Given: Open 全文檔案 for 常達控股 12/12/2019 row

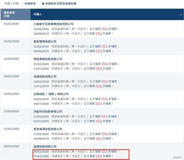Looking at the screenshot, I should 89,86.
